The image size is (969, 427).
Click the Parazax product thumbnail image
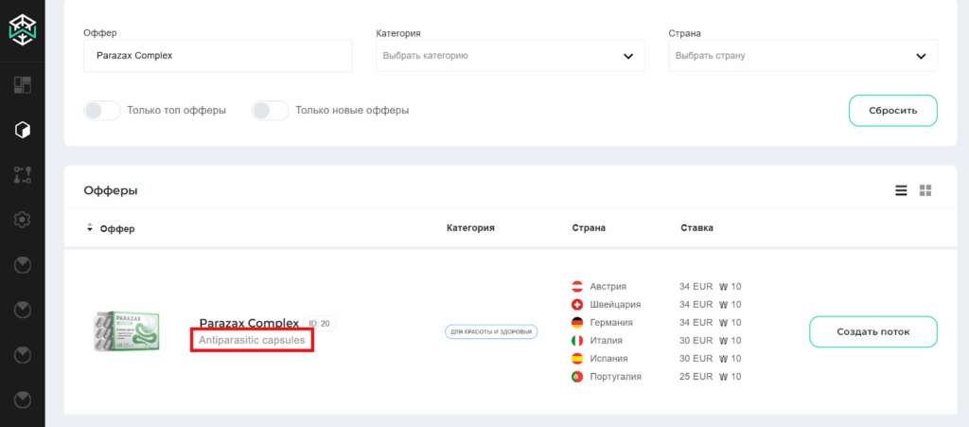131,331
